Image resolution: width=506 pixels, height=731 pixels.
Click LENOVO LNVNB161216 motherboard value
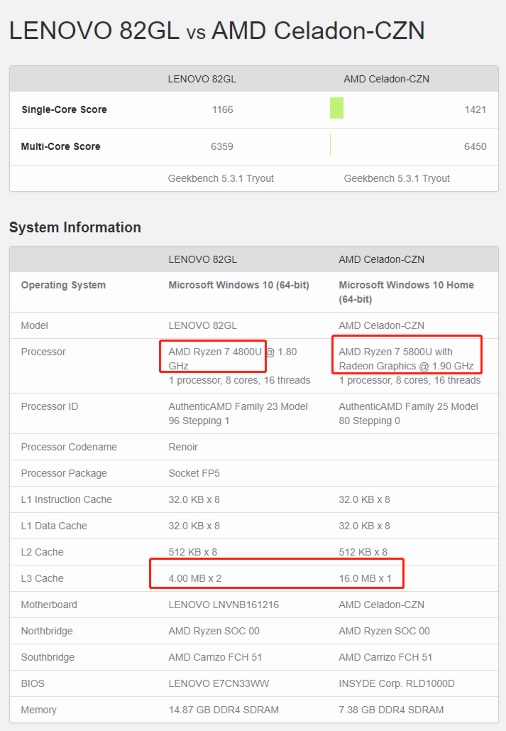pyautogui.click(x=224, y=605)
